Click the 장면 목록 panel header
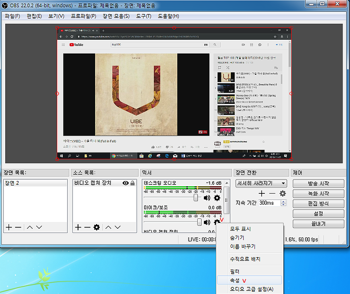Image resolution: width=350 pixels, height=294 pixels. [35, 173]
